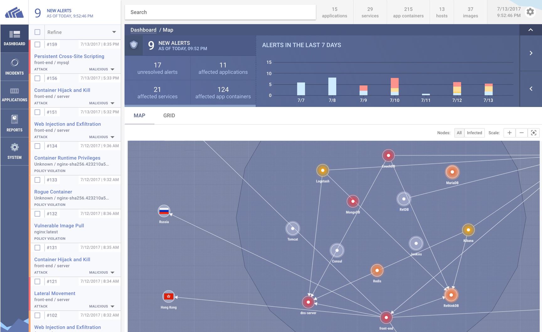Zoom out the map with minus button
This screenshot has height=332, width=542.
(521, 133)
